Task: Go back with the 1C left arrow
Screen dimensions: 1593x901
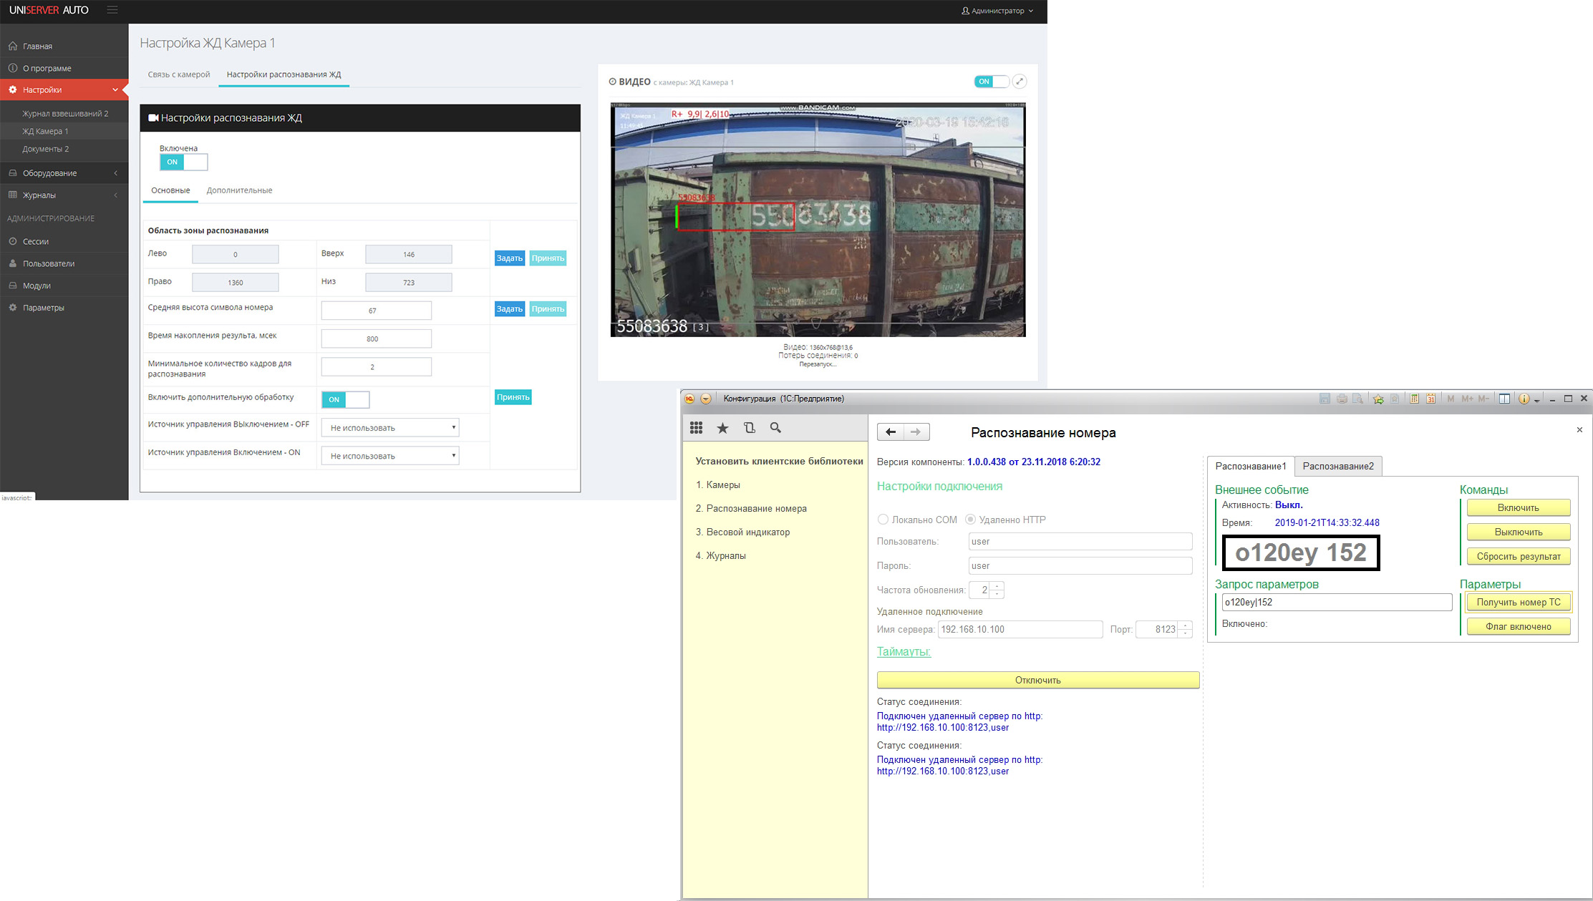Action: click(890, 432)
